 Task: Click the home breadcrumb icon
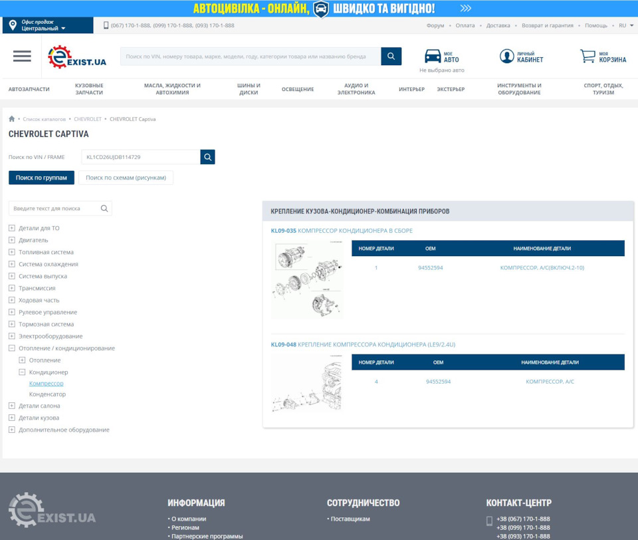(11, 119)
